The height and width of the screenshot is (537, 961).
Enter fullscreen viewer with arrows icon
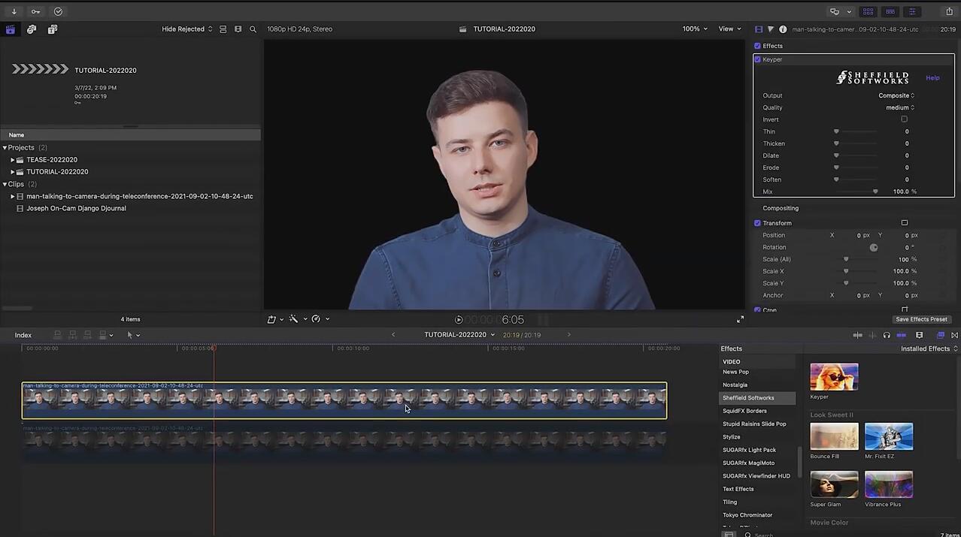click(740, 319)
